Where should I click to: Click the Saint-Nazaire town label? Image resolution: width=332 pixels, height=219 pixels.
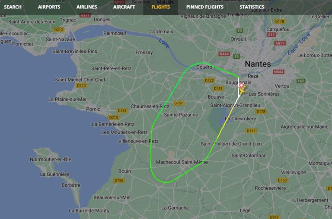tap(61, 39)
